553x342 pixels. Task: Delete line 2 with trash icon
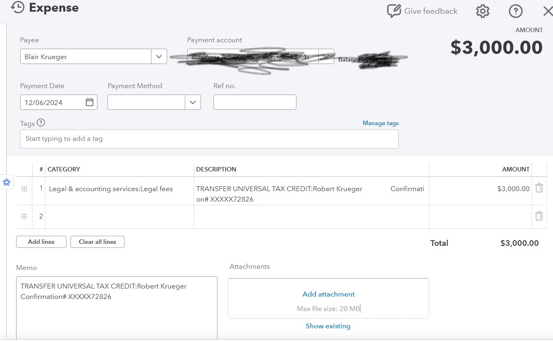[x=539, y=216]
